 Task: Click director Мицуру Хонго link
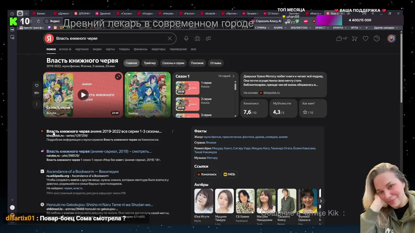(x=222, y=148)
